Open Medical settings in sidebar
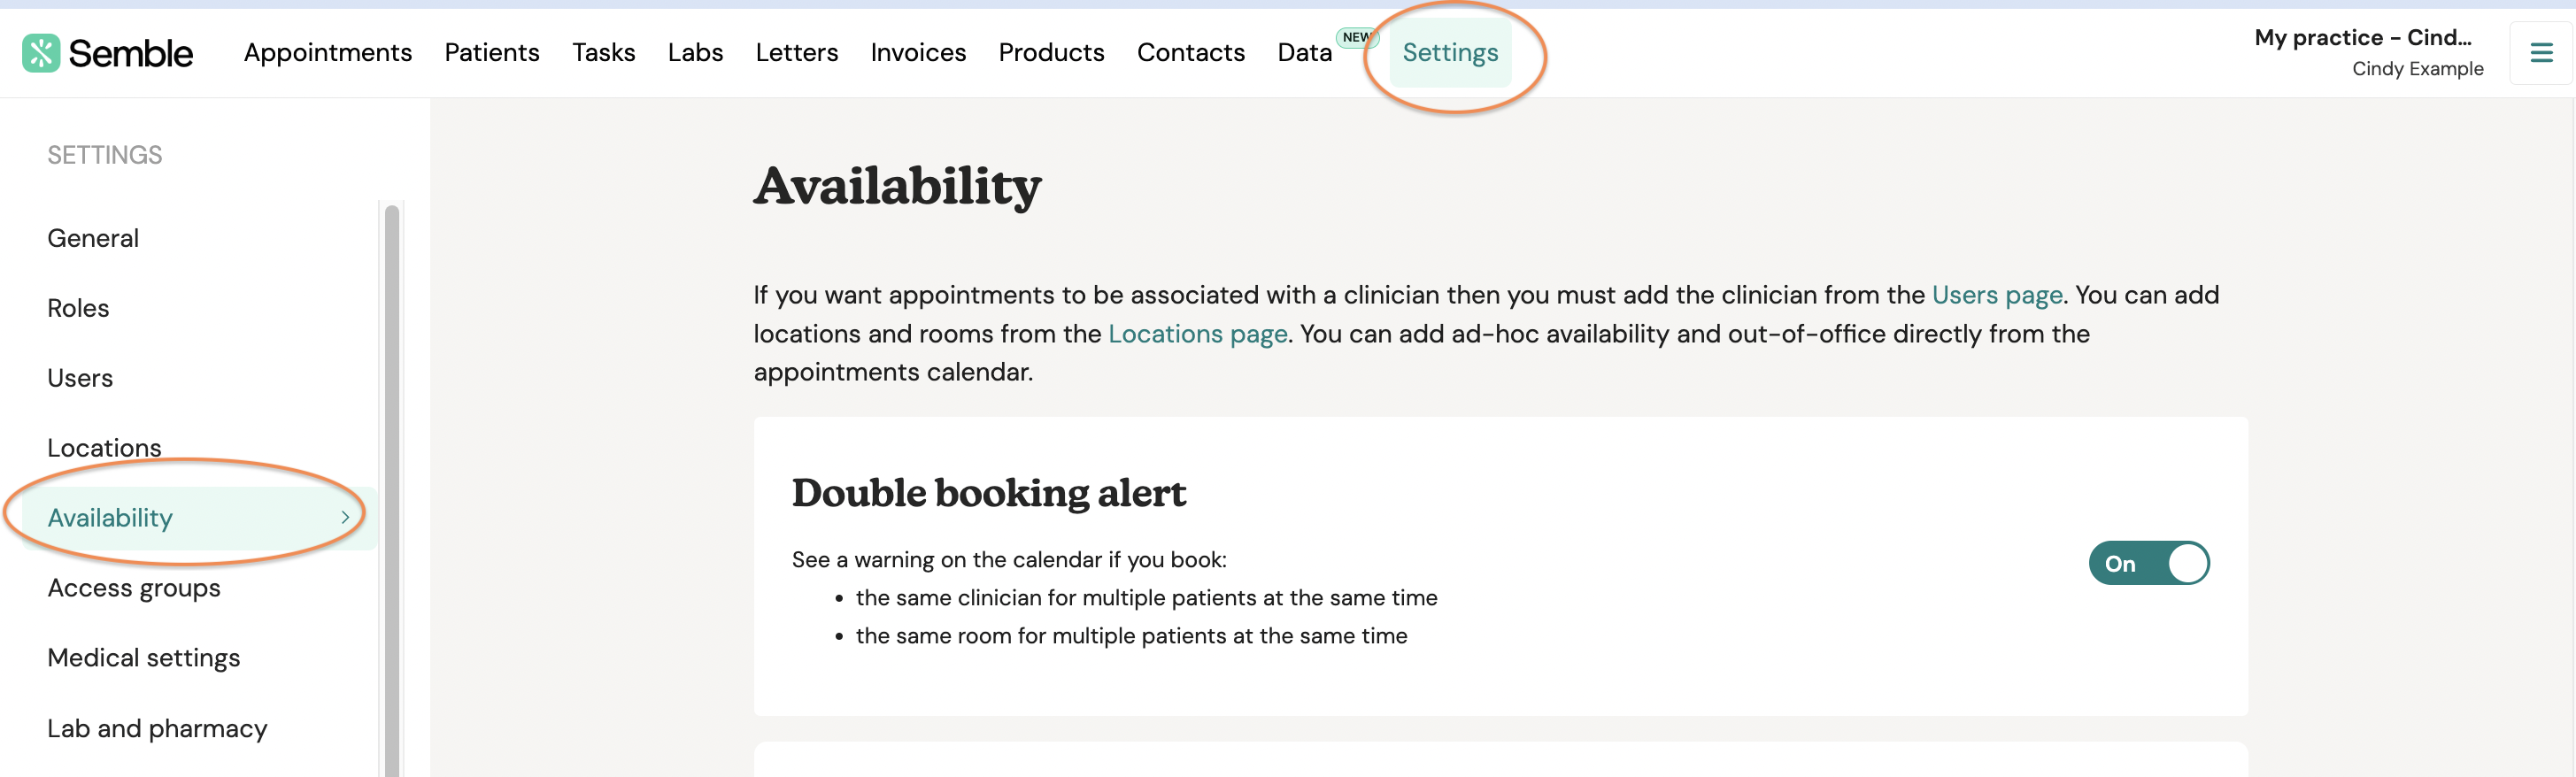This screenshot has width=2576, height=777. point(144,658)
